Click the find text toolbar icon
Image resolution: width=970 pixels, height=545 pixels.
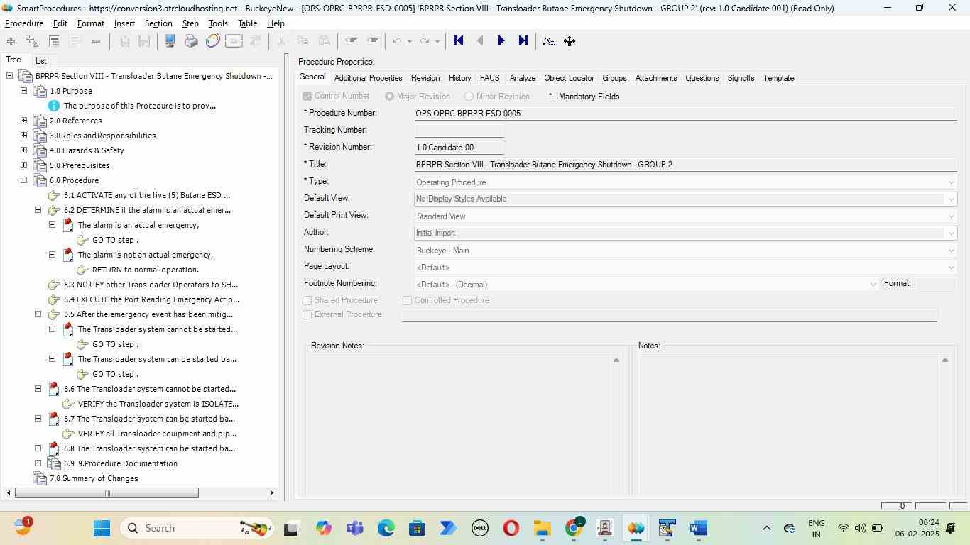(548, 41)
